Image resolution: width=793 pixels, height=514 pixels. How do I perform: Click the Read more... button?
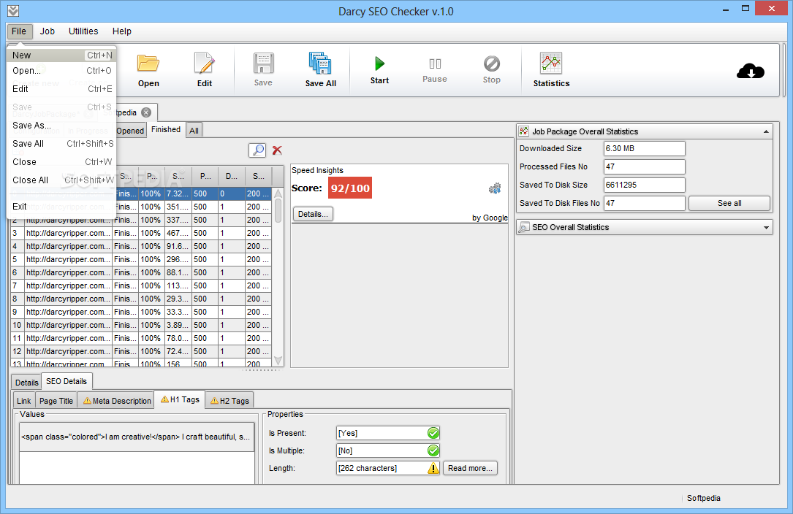[470, 468]
